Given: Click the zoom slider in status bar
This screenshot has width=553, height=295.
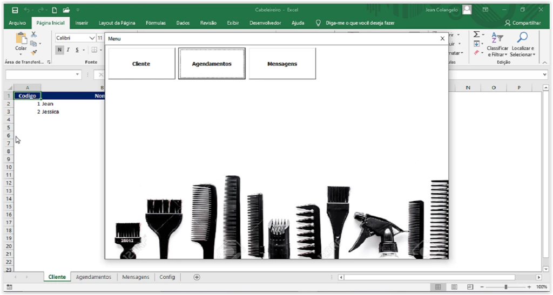Looking at the screenshot, I should (x=505, y=286).
